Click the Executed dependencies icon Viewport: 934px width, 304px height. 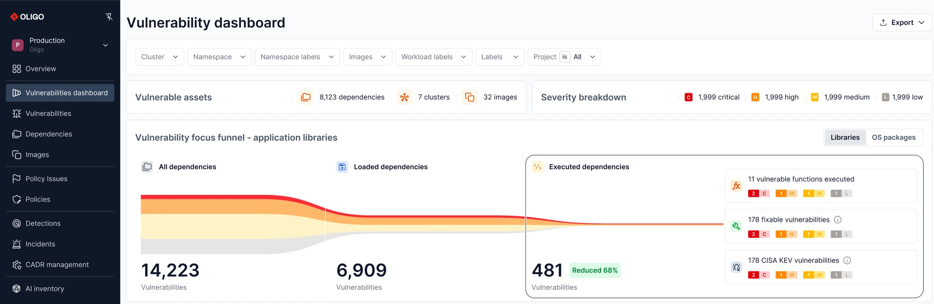point(538,167)
